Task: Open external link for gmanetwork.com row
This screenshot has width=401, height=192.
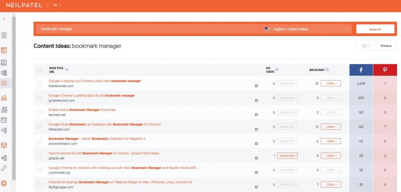Action: (256, 101)
